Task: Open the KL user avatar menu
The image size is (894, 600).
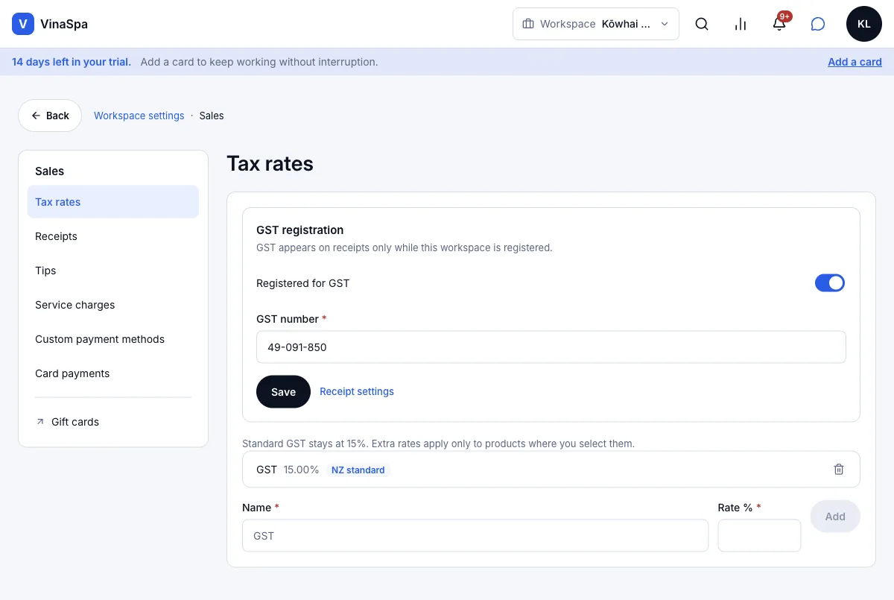Action: (x=864, y=24)
